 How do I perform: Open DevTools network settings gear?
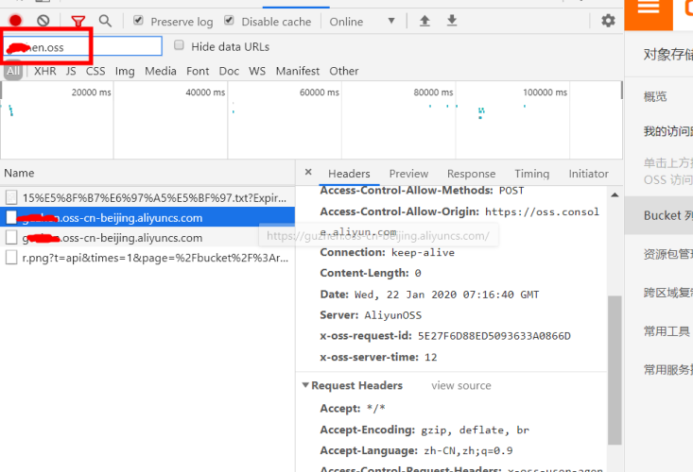coord(608,21)
